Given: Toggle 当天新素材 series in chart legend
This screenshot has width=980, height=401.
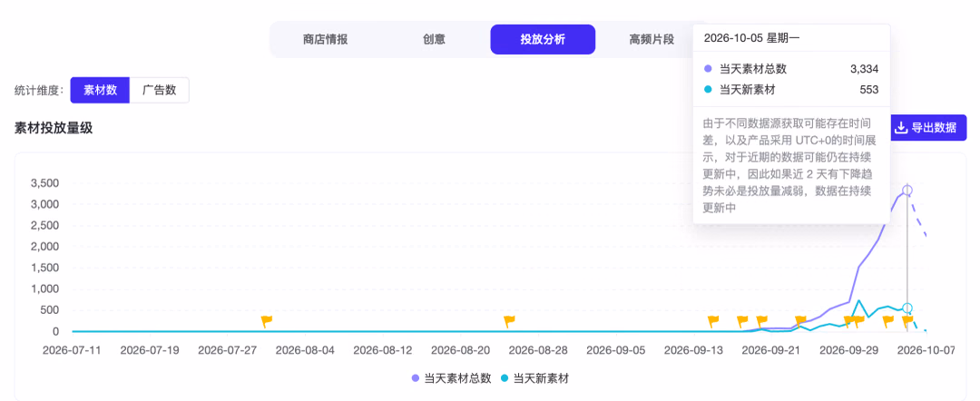Looking at the screenshot, I should coord(534,378).
